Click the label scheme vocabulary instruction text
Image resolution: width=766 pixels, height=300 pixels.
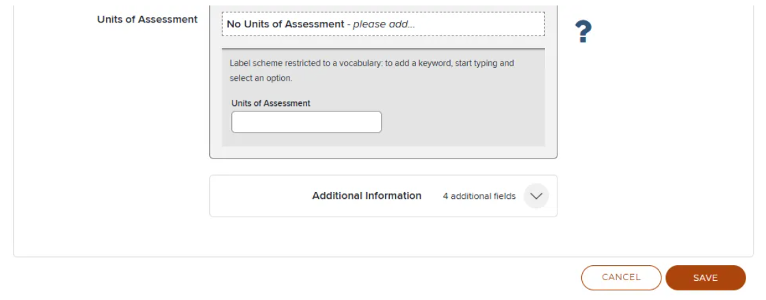click(x=372, y=71)
